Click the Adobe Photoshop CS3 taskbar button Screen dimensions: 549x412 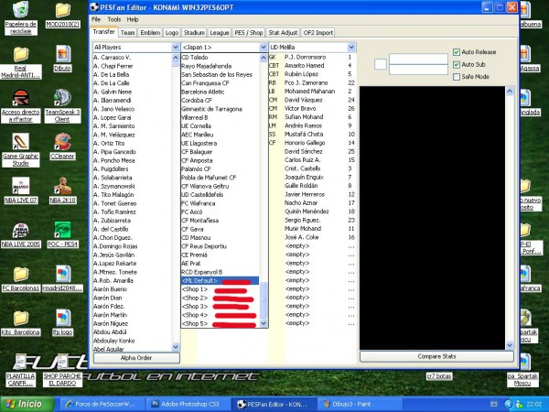point(187,404)
